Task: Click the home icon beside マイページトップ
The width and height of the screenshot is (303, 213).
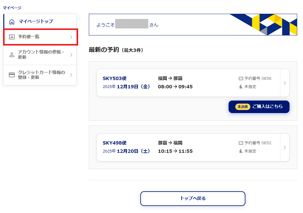Action: point(12,22)
